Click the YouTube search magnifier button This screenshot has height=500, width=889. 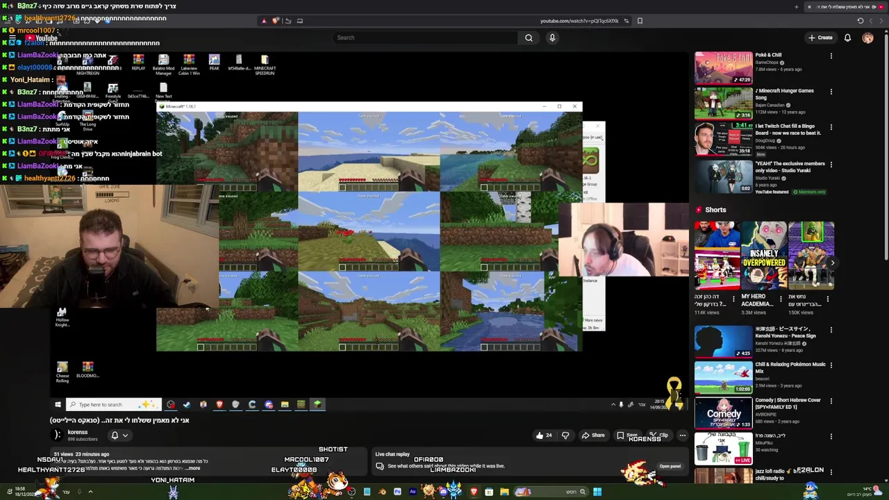pos(529,37)
